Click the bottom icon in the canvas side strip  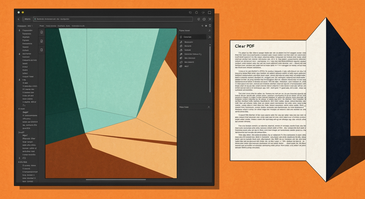(x=42, y=50)
